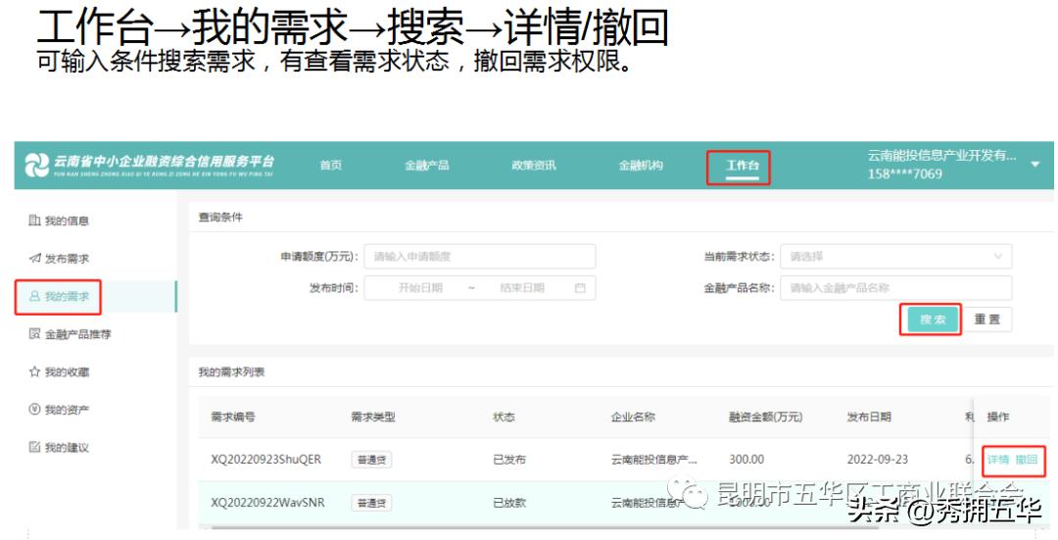1058x540 pixels.
Task: Open 我的建议 in sidebar
Action: tap(67, 448)
